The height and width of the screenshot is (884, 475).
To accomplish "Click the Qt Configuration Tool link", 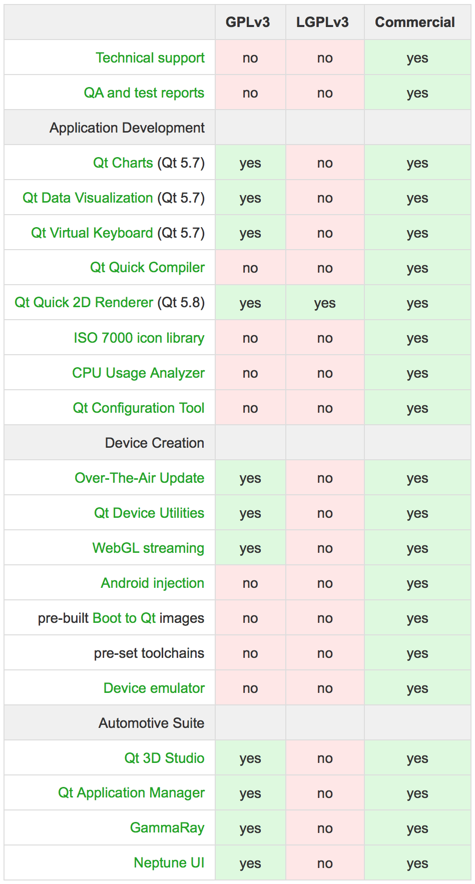I will point(139,408).
